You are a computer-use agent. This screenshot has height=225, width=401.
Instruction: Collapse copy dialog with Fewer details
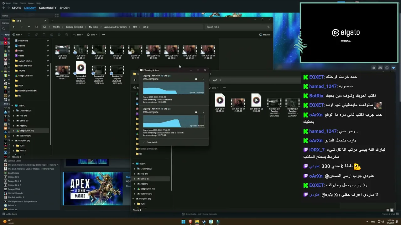tap(150, 142)
